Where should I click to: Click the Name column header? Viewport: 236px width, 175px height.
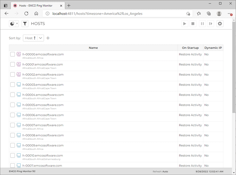93,48
